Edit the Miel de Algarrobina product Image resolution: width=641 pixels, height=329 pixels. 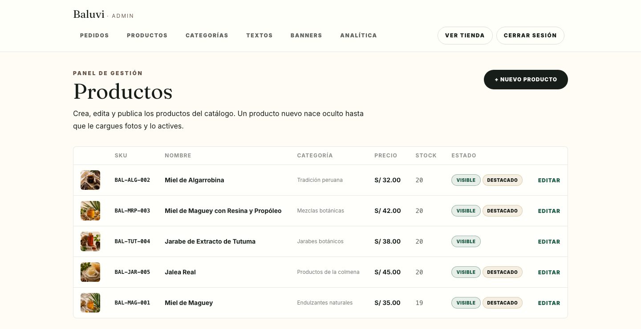click(549, 181)
